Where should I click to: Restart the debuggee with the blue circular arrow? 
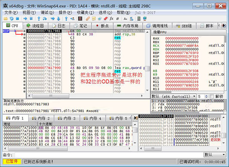[x=11, y=19]
